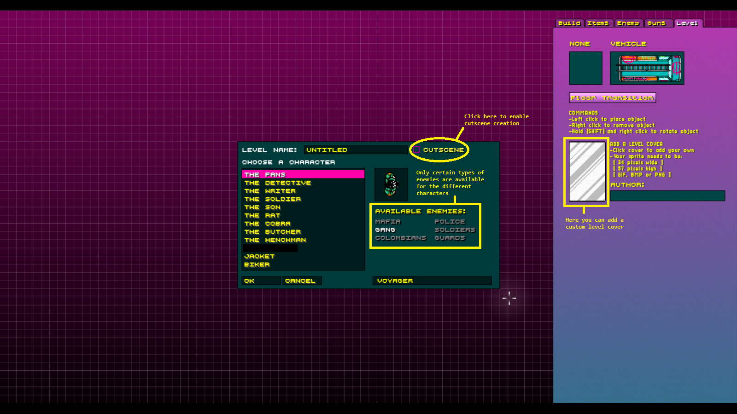Toggle Gang in available enemies
The width and height of the screenshot is (737, 414).
click(385, 230)
